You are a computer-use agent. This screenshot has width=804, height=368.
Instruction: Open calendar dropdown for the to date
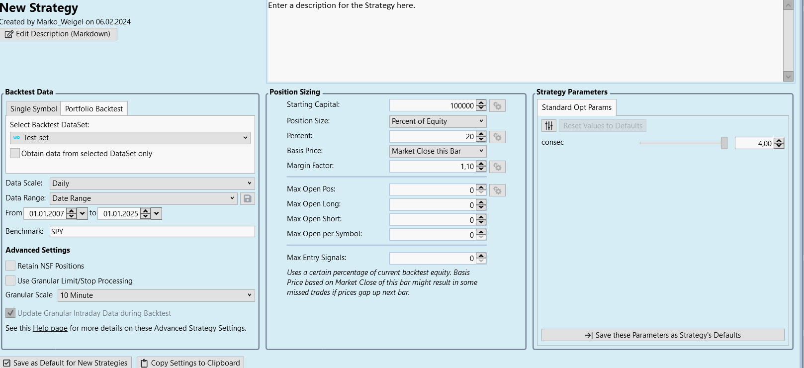click(157, 213)
